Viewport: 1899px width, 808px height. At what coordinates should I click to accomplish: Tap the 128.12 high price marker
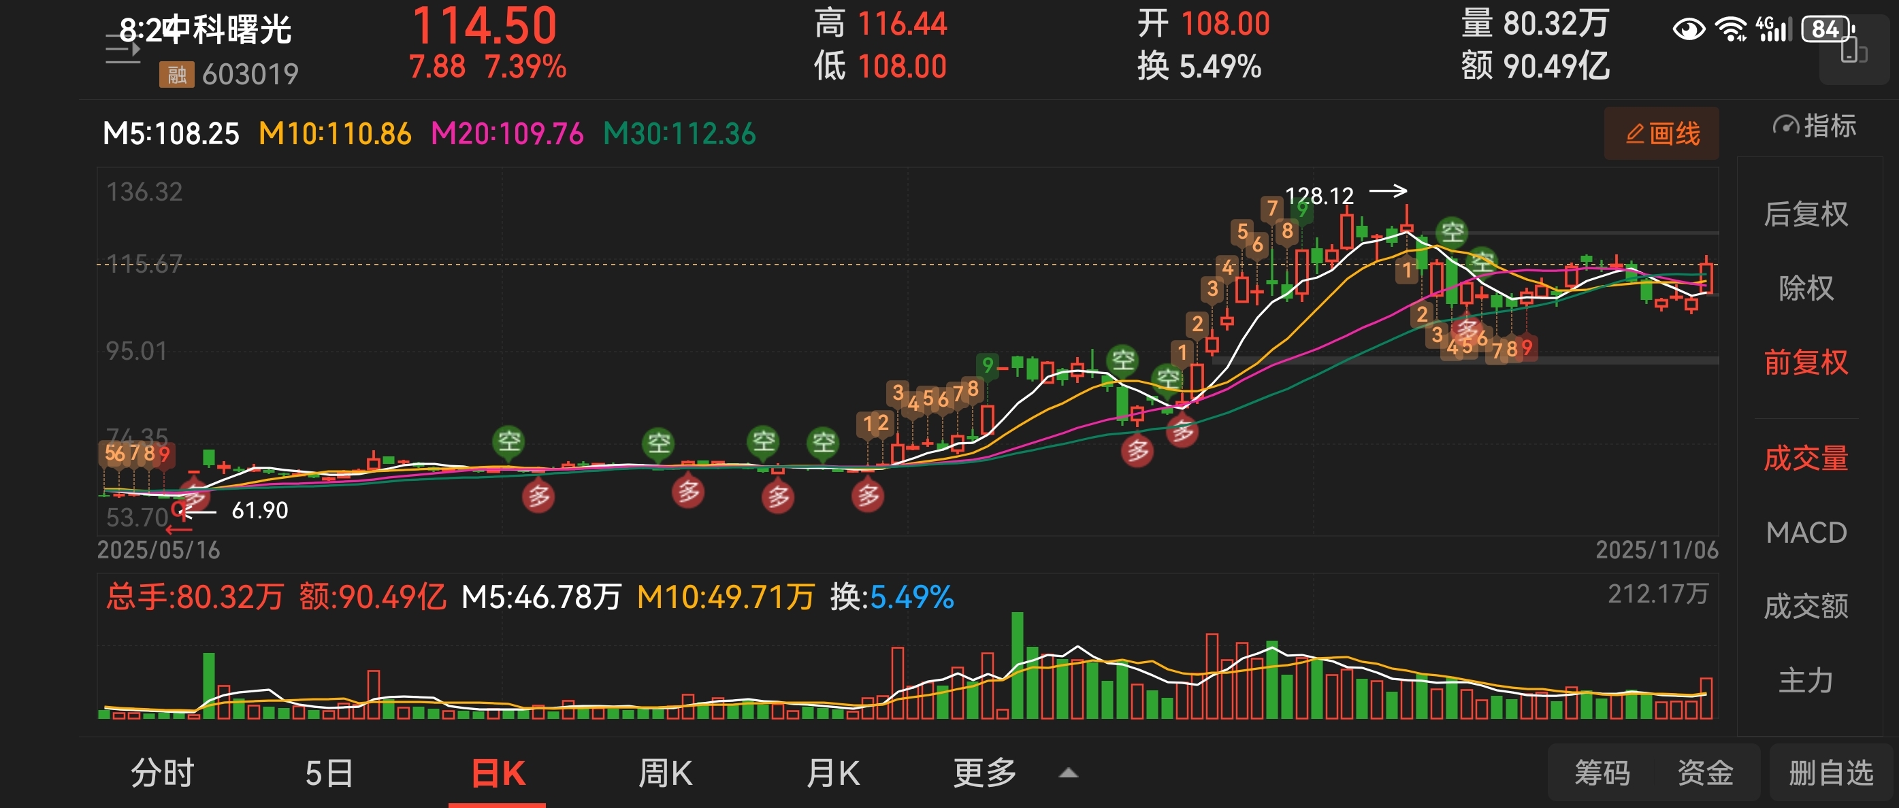[x=1319, y=195]
